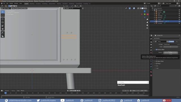The height and width of the screenshot is (102, 181).
Task: Open the File menu
Action: (4, 3)
